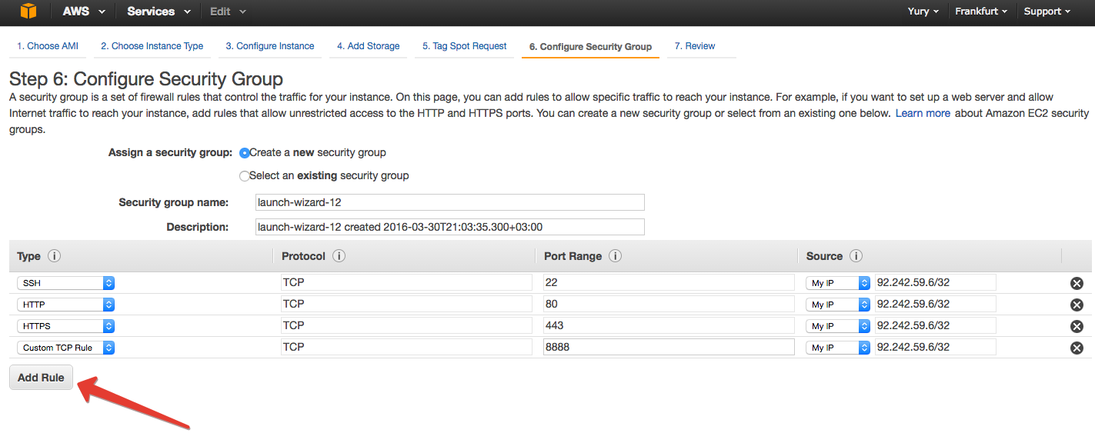Delete the SSH rule row

(x=1077, y=283)
